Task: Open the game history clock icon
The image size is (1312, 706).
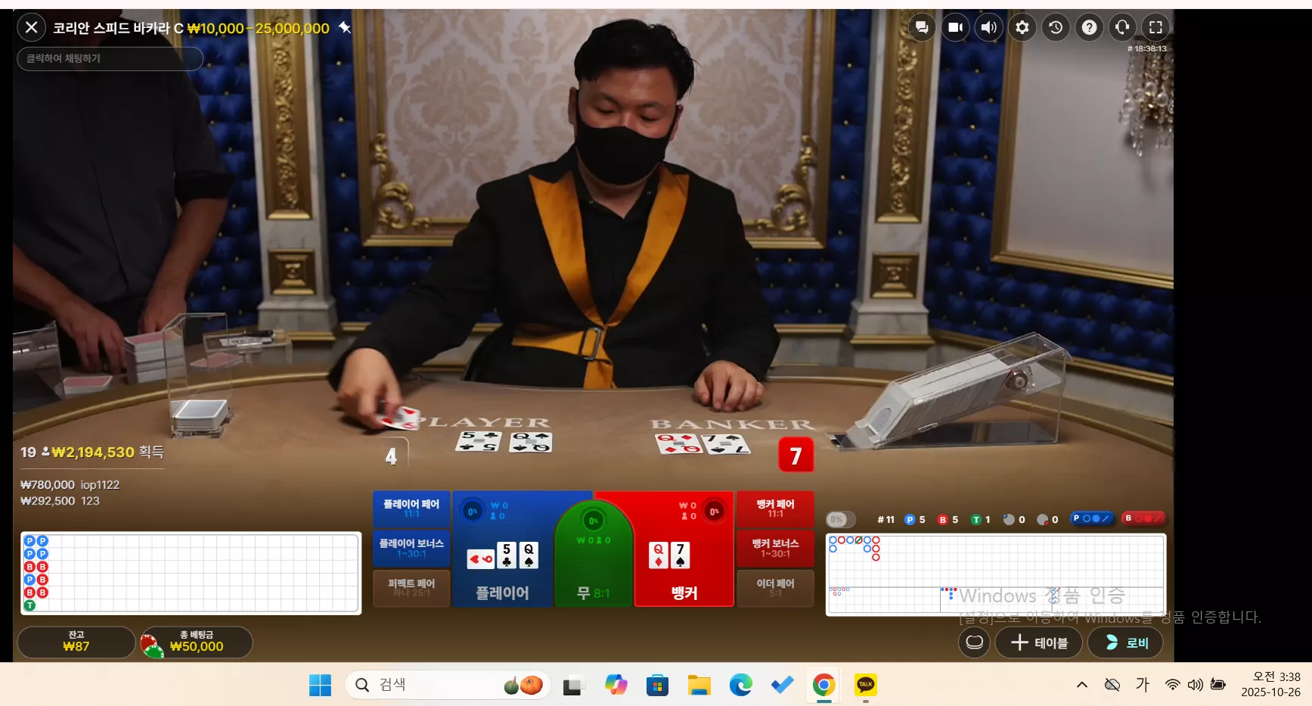Action: point(1056,27)
